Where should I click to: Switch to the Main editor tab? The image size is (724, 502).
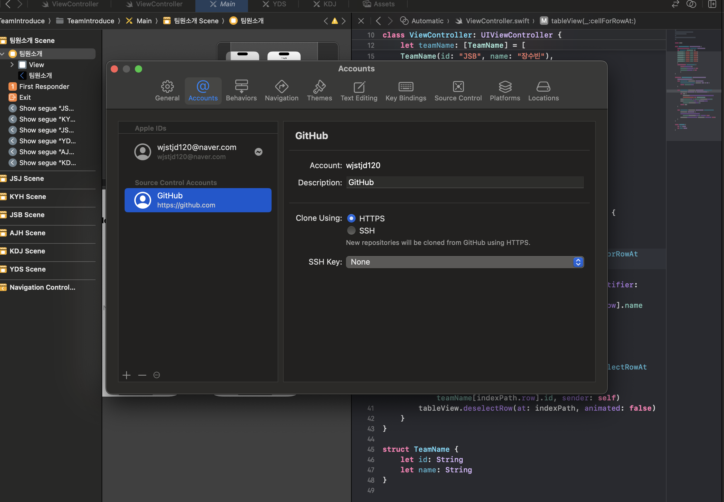(x=222, y=4)
